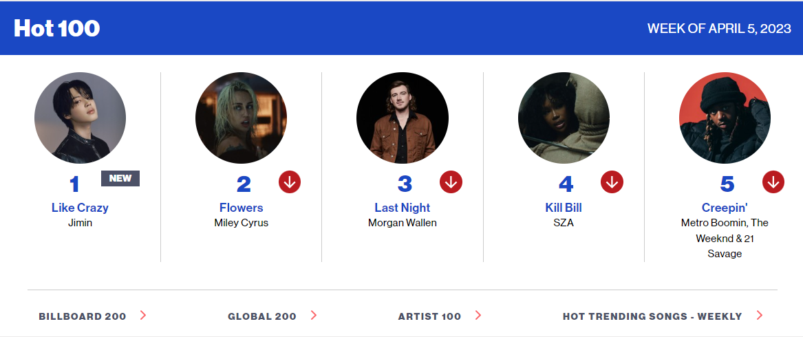Click the NEW badge beside Like Crazy

(x=120, y=179)
